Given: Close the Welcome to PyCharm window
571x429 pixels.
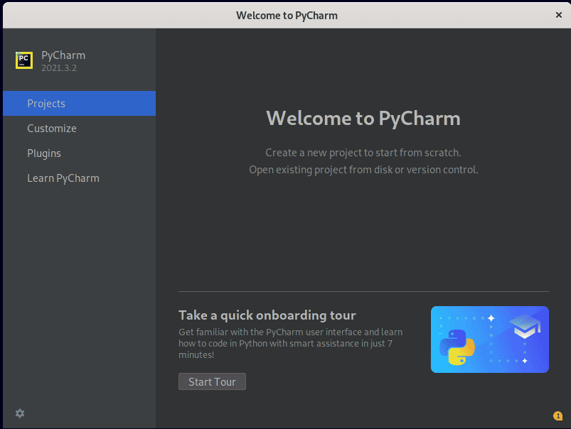Looking at the screenshot, I should pyautogui.click(x=559, y=15).
